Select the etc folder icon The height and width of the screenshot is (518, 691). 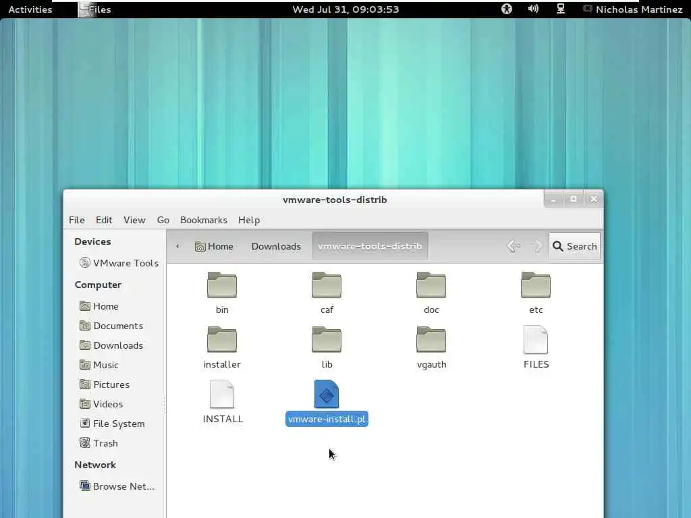tap(535, 285)
